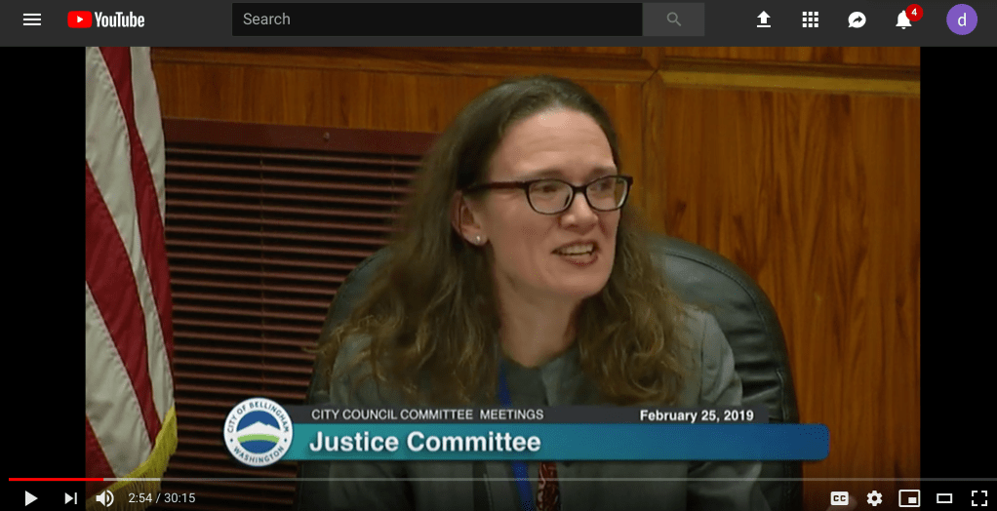Open the purple account avatar menu

tap(961, 20)
